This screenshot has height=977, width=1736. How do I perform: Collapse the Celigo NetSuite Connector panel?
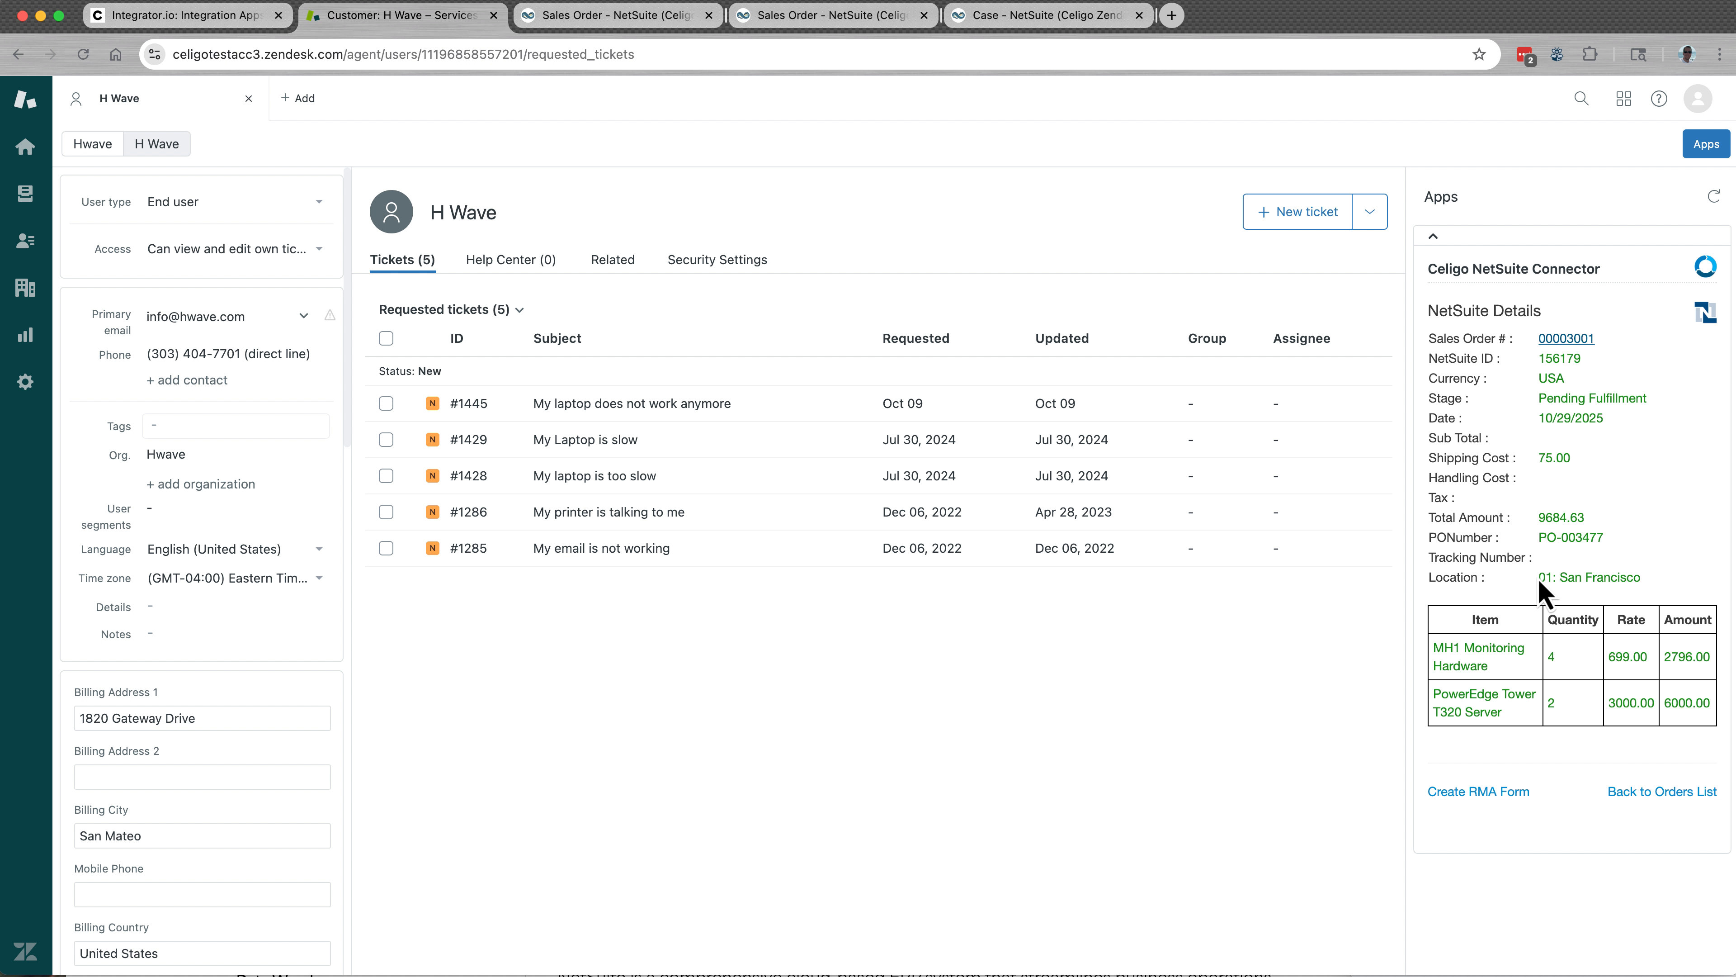(1433, 235)
